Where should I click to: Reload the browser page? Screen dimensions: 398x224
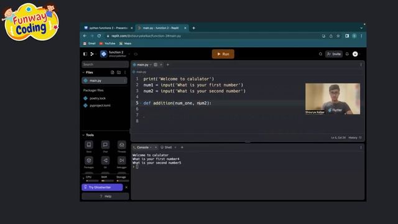[99, 36]
